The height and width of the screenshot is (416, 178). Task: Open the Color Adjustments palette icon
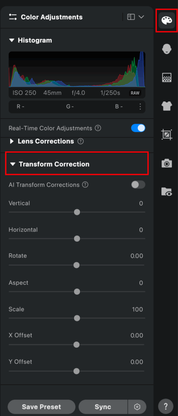click(x=167, y=20)
